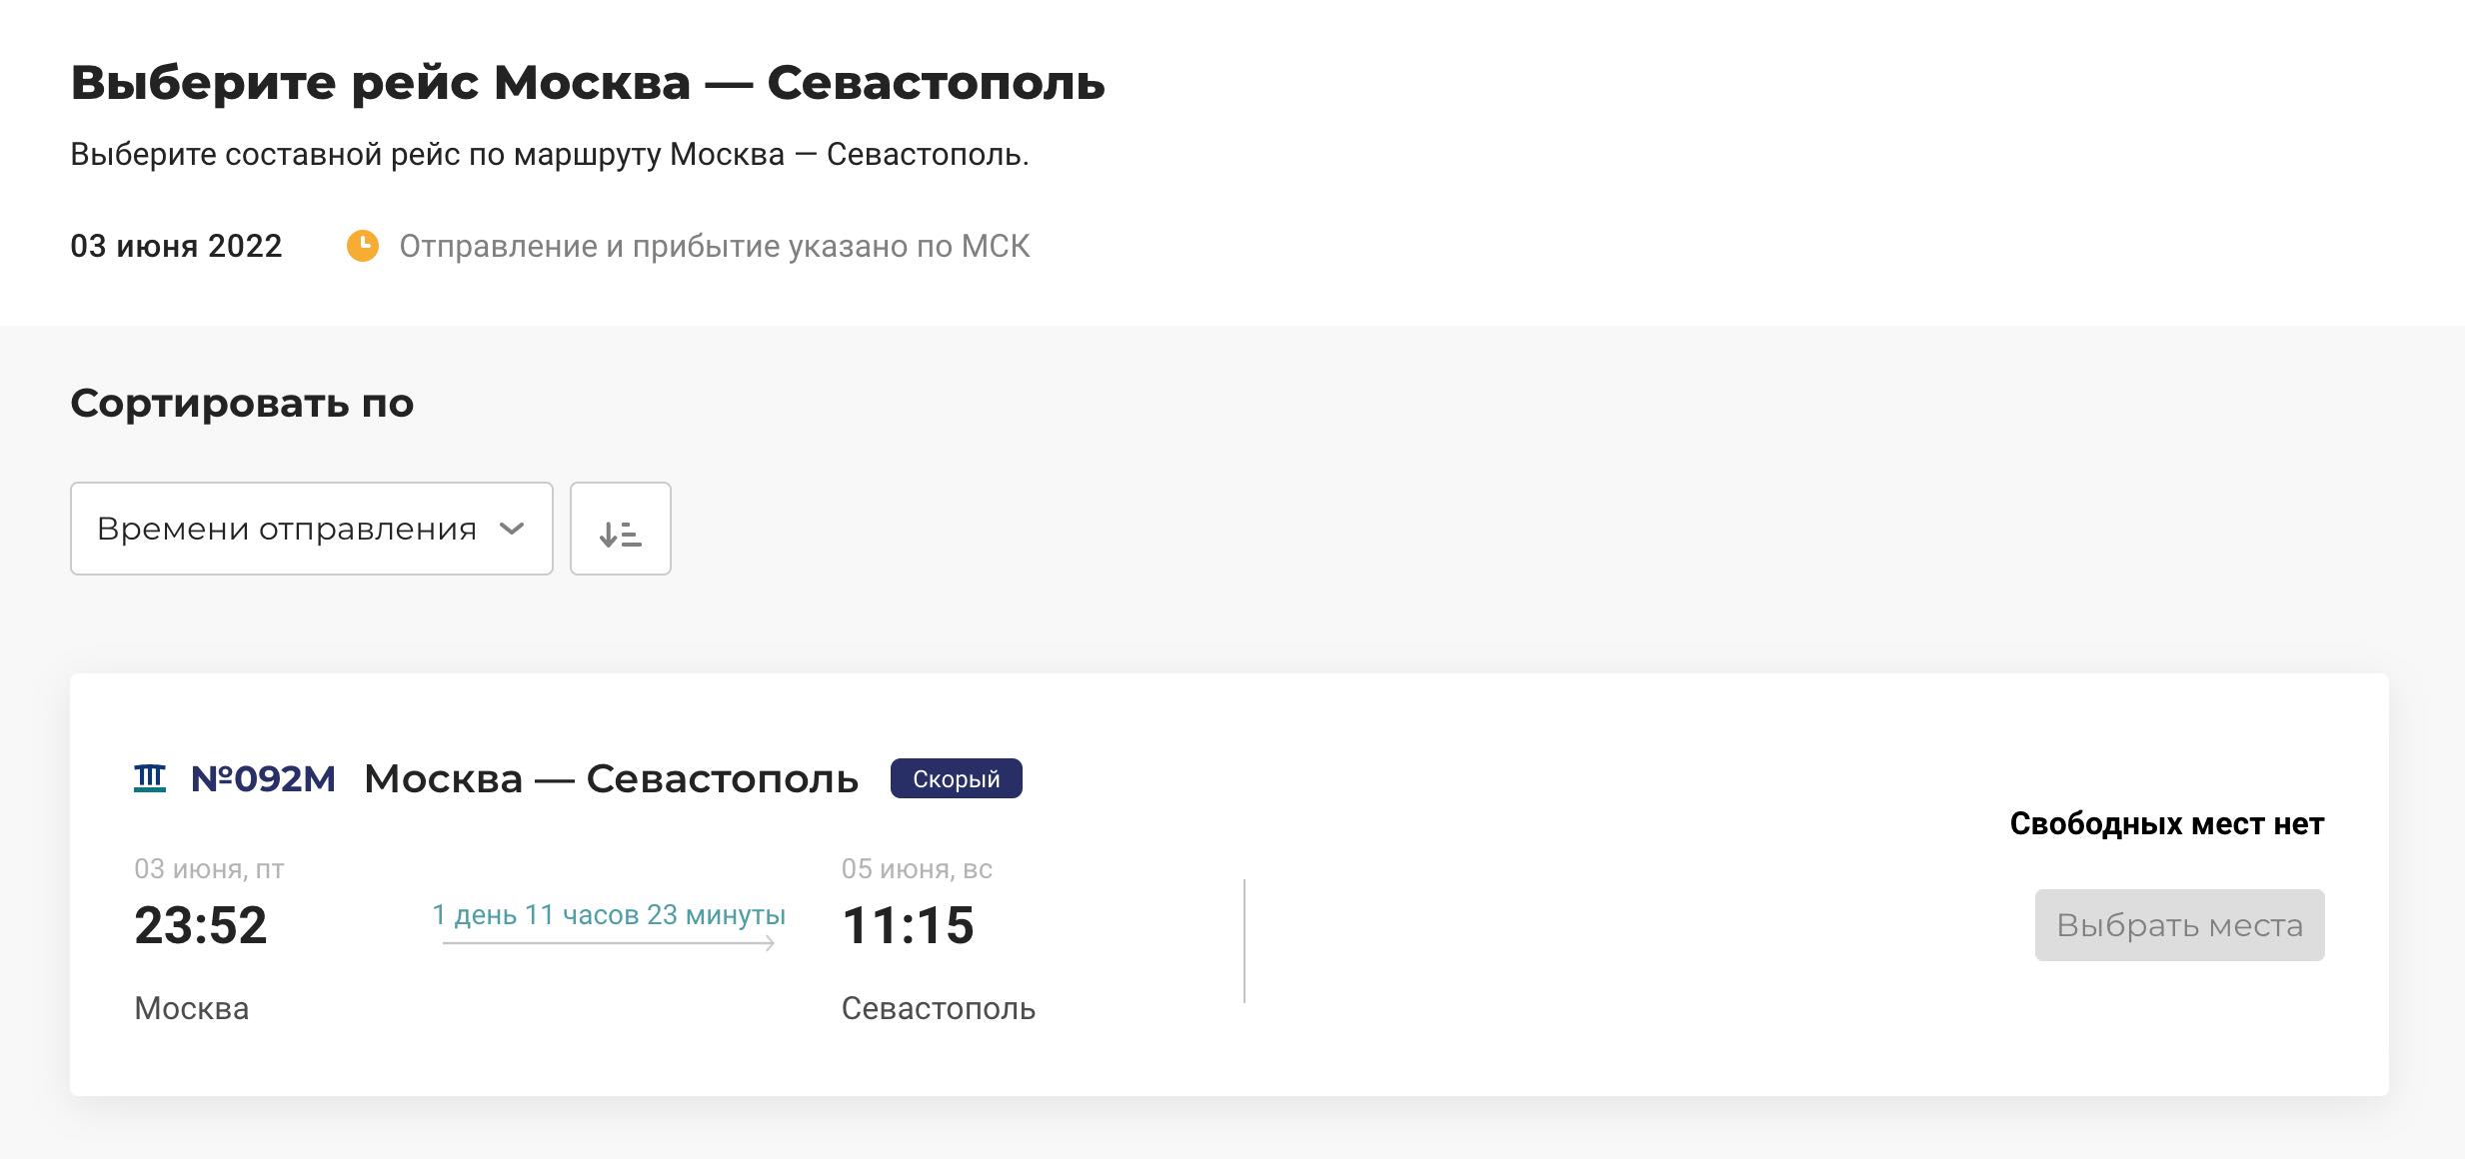Screen dimensions: 2465x1159
Task: Click the 'Свободных мест нет' label
Action: pos(2166,824)
